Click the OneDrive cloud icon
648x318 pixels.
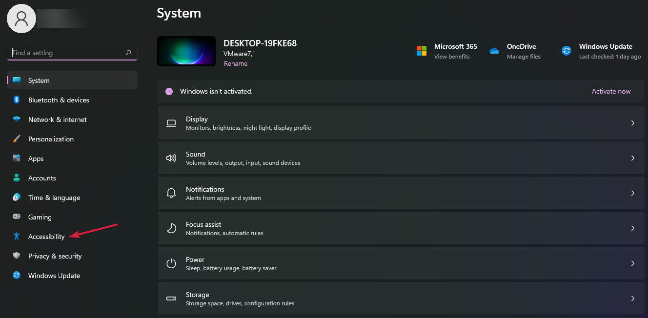click(x=494, y=51)
